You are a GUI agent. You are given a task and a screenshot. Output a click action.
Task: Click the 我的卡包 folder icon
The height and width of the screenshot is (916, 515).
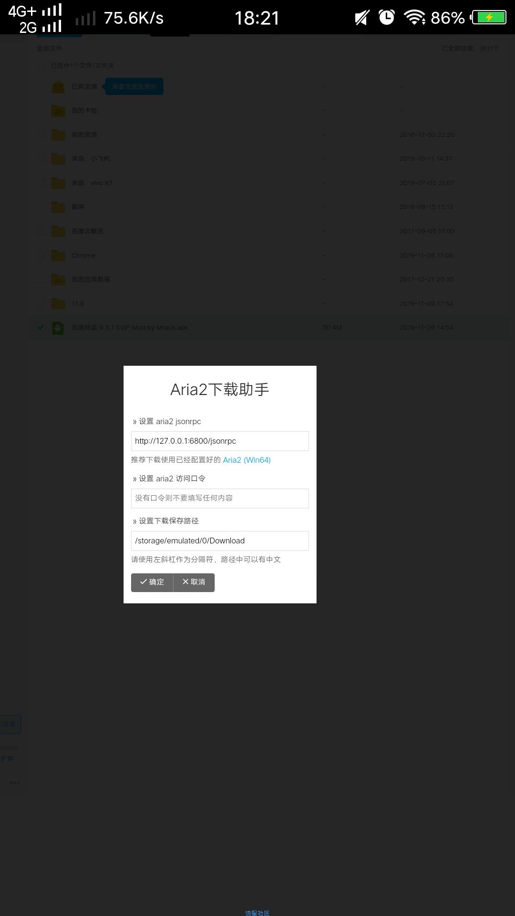pyautogui.click(x=58, y=111)
